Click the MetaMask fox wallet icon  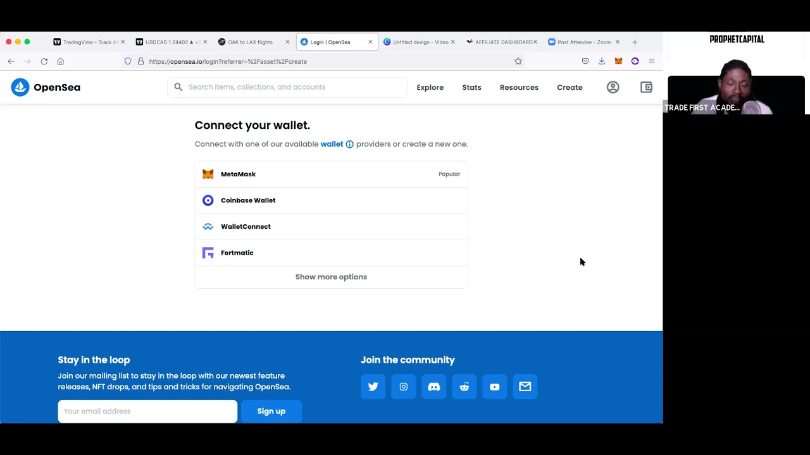(x=208, y=174)
